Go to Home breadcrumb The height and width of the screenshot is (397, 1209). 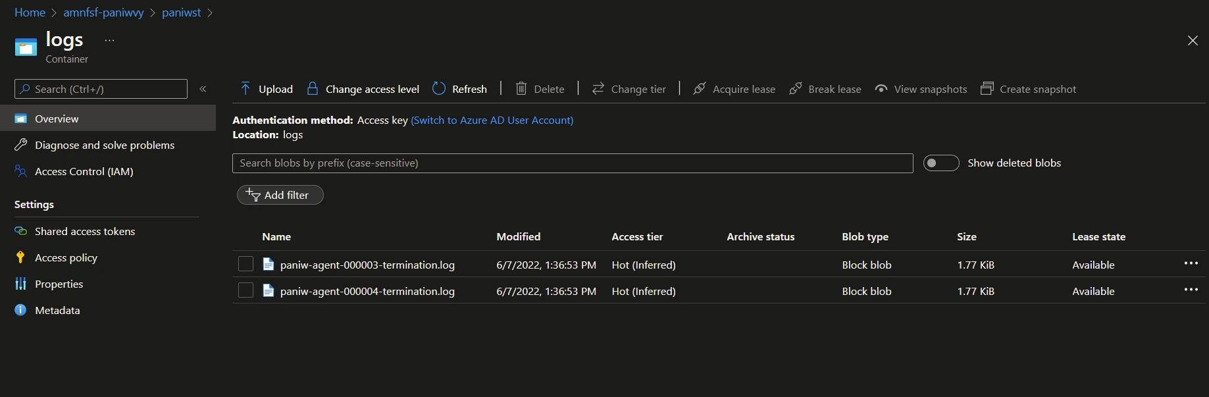click(x=30, y=13)
